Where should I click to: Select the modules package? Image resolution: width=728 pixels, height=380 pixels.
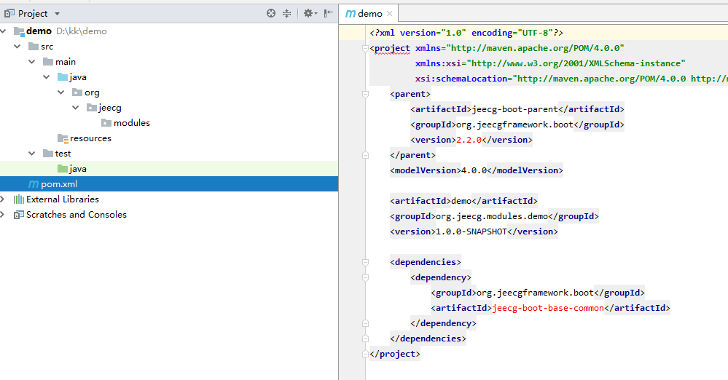click(132, 123)
